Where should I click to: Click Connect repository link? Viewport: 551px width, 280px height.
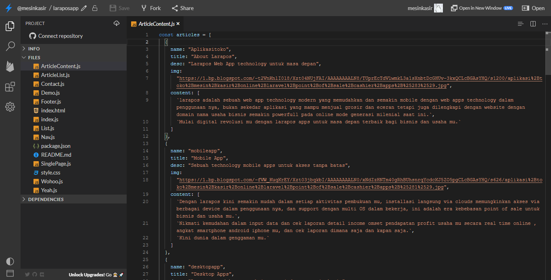[61, 36]
